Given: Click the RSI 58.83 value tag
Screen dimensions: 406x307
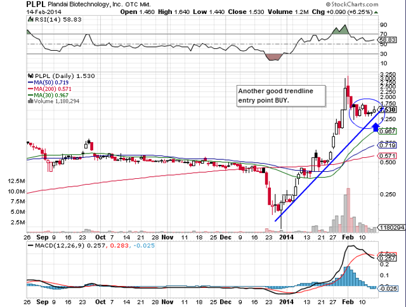Looking at the screenshot, I should tap(387, 40).
